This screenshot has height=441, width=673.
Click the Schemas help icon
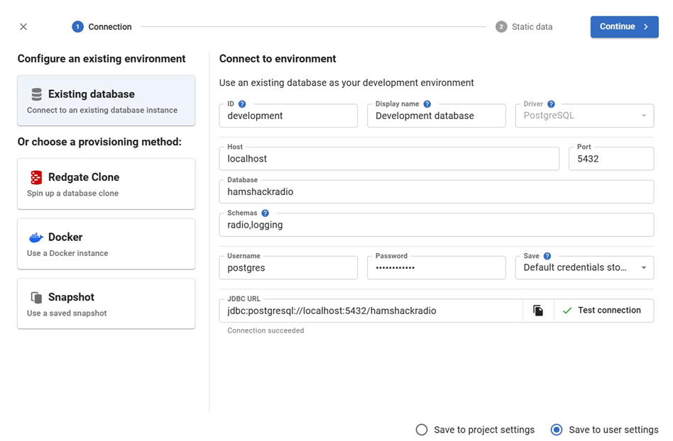click(265, 213)
